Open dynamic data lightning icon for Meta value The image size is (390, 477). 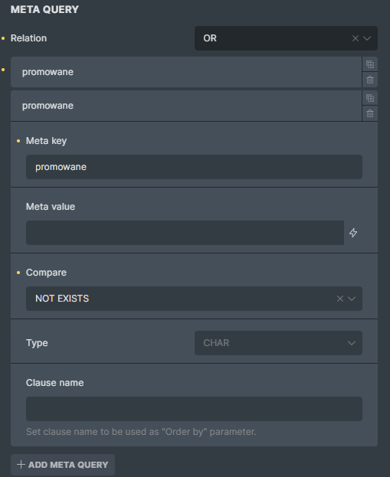click(353, 233)
